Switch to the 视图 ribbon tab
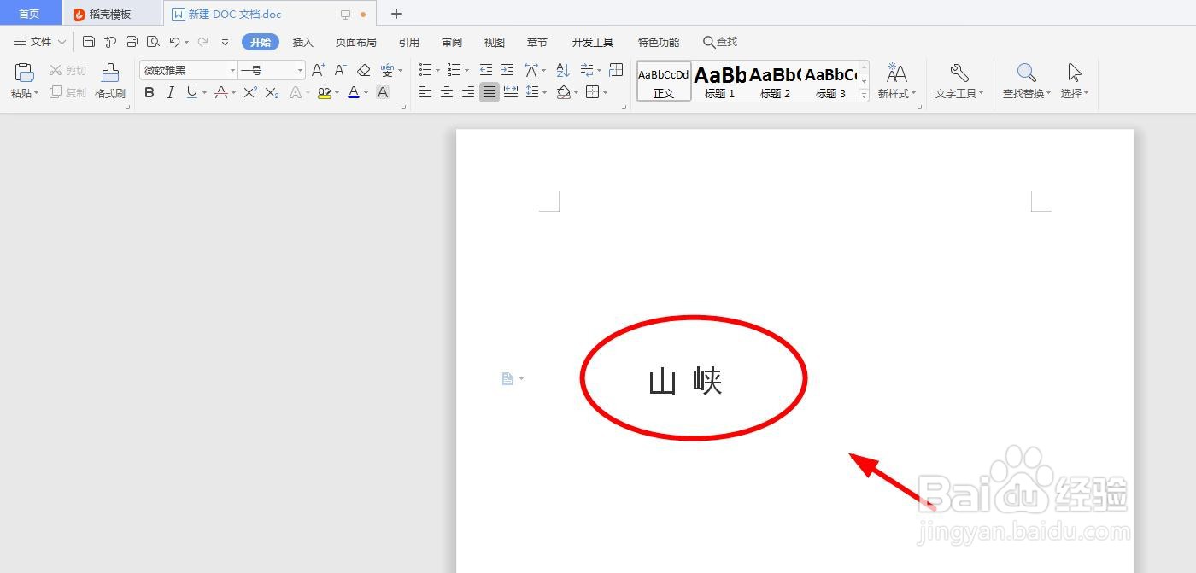Image resolution: width=1196 pixels, height=573 pixels. point(495,42)
